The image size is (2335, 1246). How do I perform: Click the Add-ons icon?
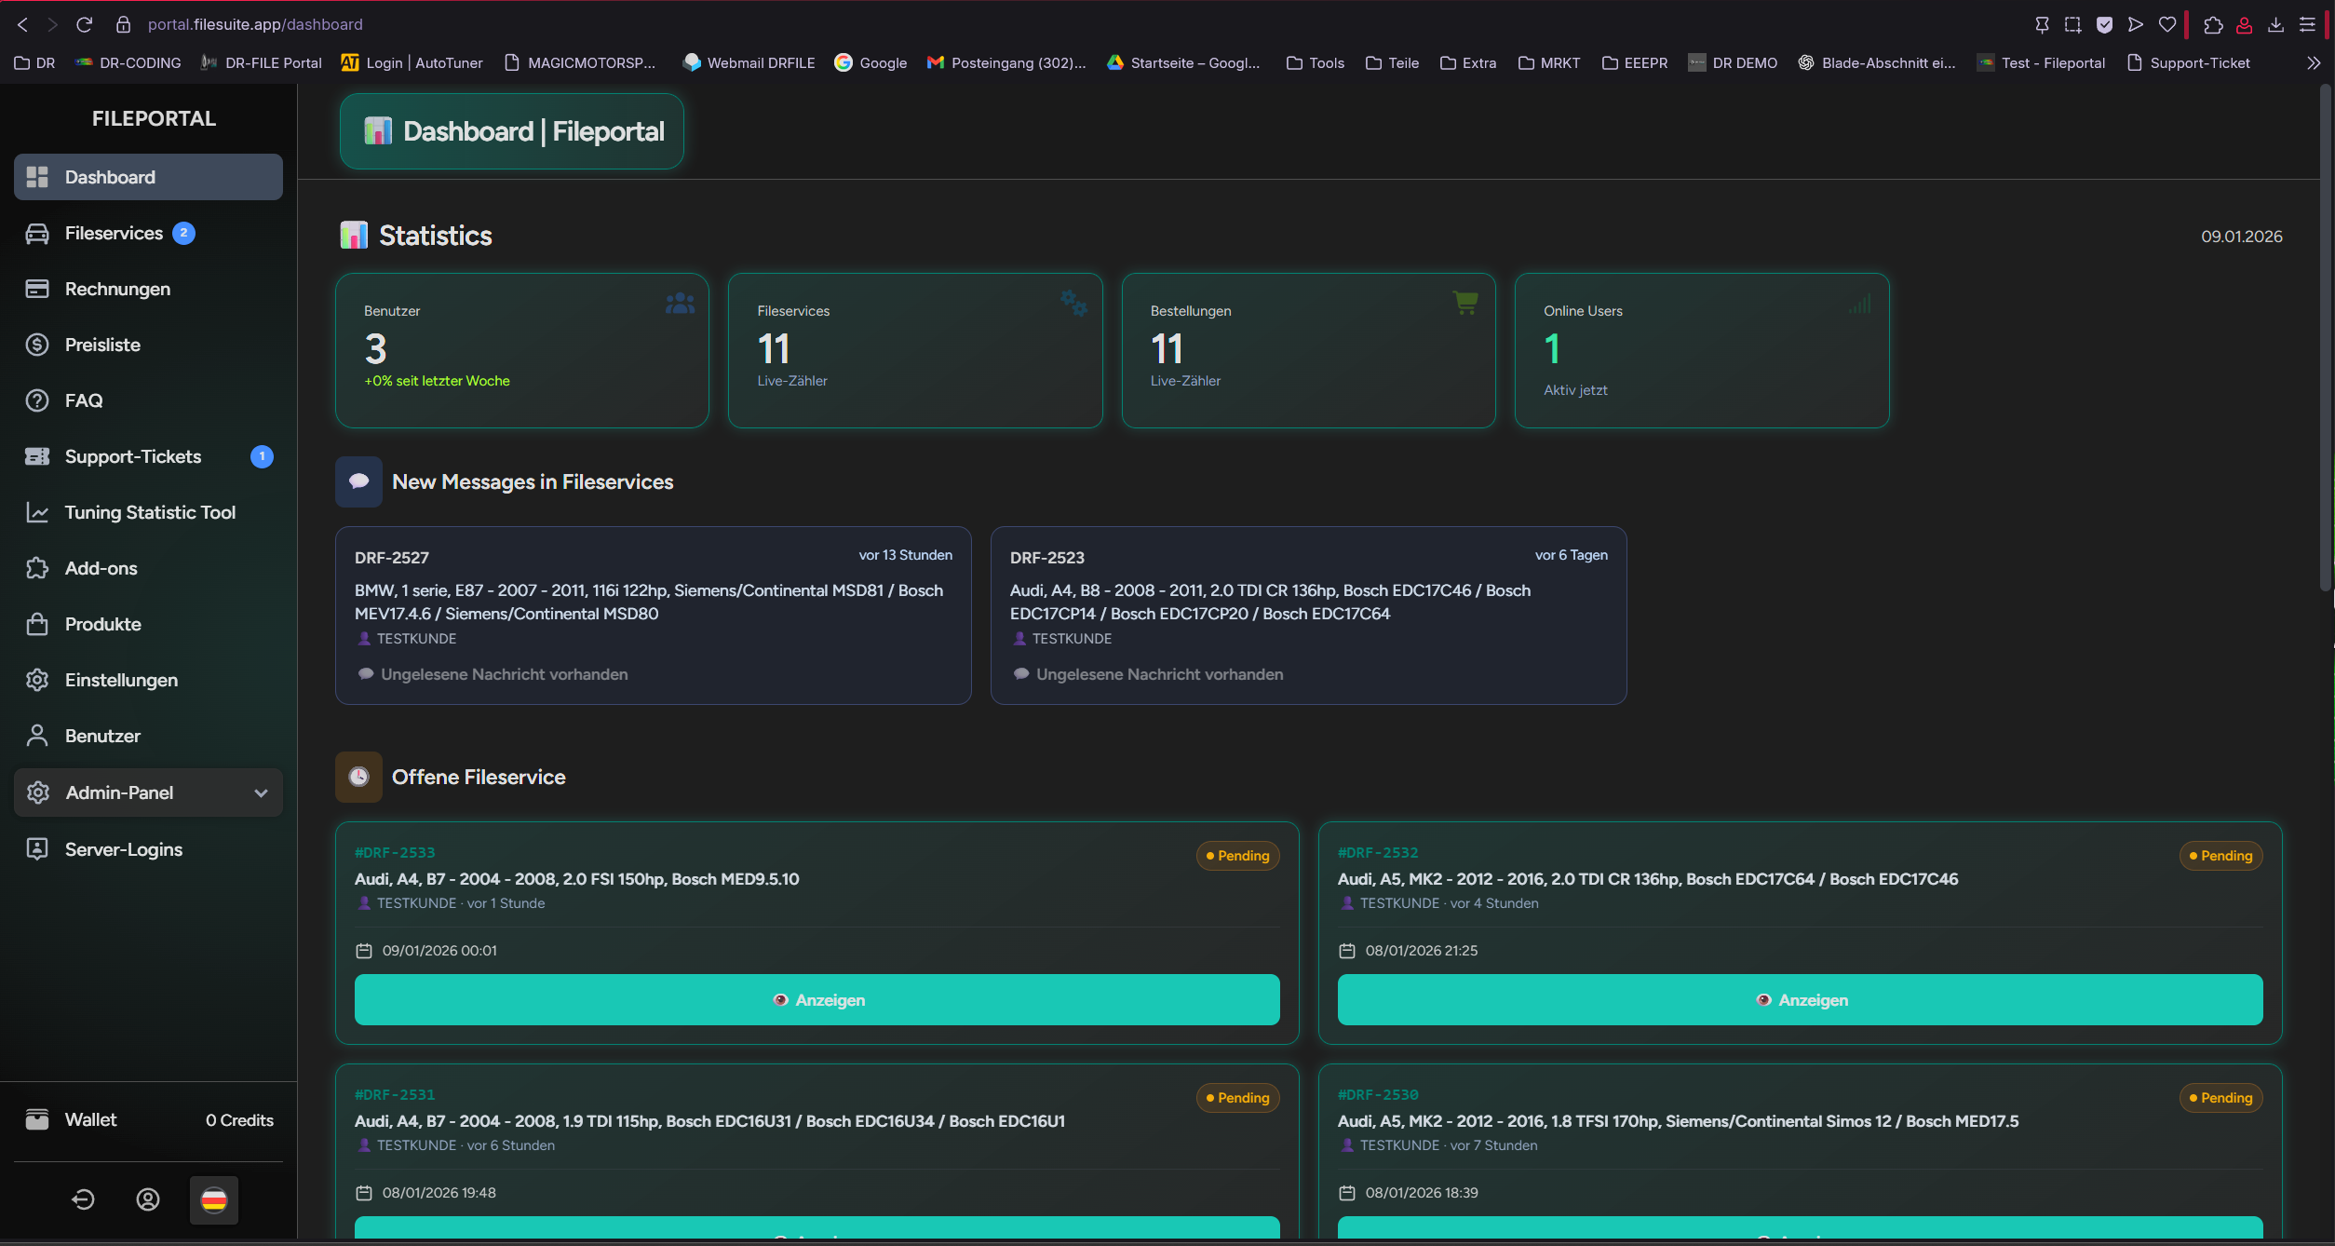coord(37,568)
